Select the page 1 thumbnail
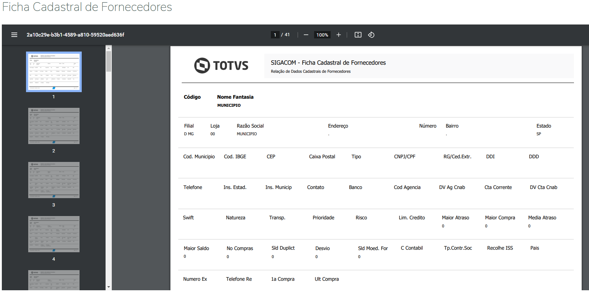589x295 pixels. pos(54,72)
